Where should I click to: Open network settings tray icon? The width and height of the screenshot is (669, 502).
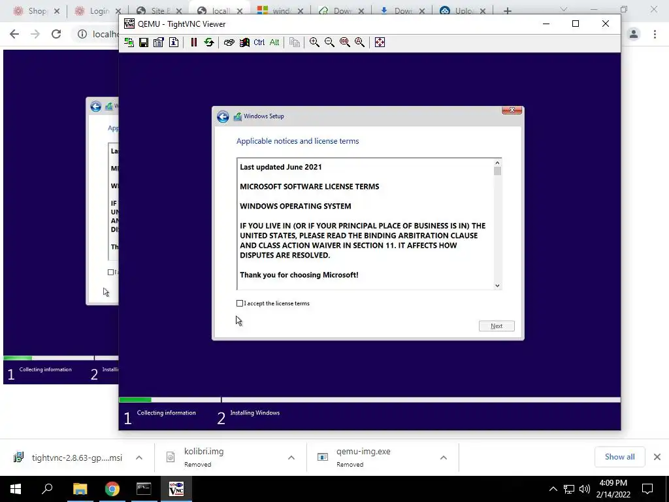pyautogui.click(x=569, y=489)
